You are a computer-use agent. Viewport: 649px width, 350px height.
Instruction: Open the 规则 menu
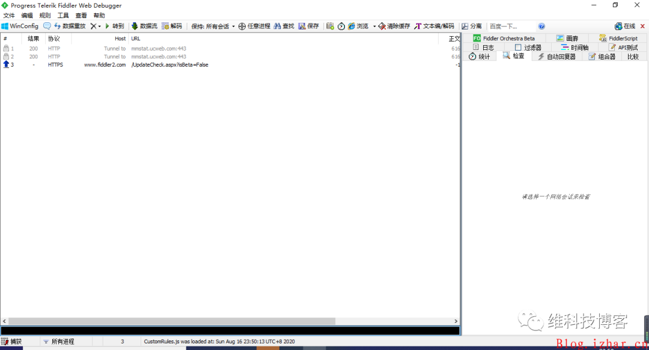(44, 15)
